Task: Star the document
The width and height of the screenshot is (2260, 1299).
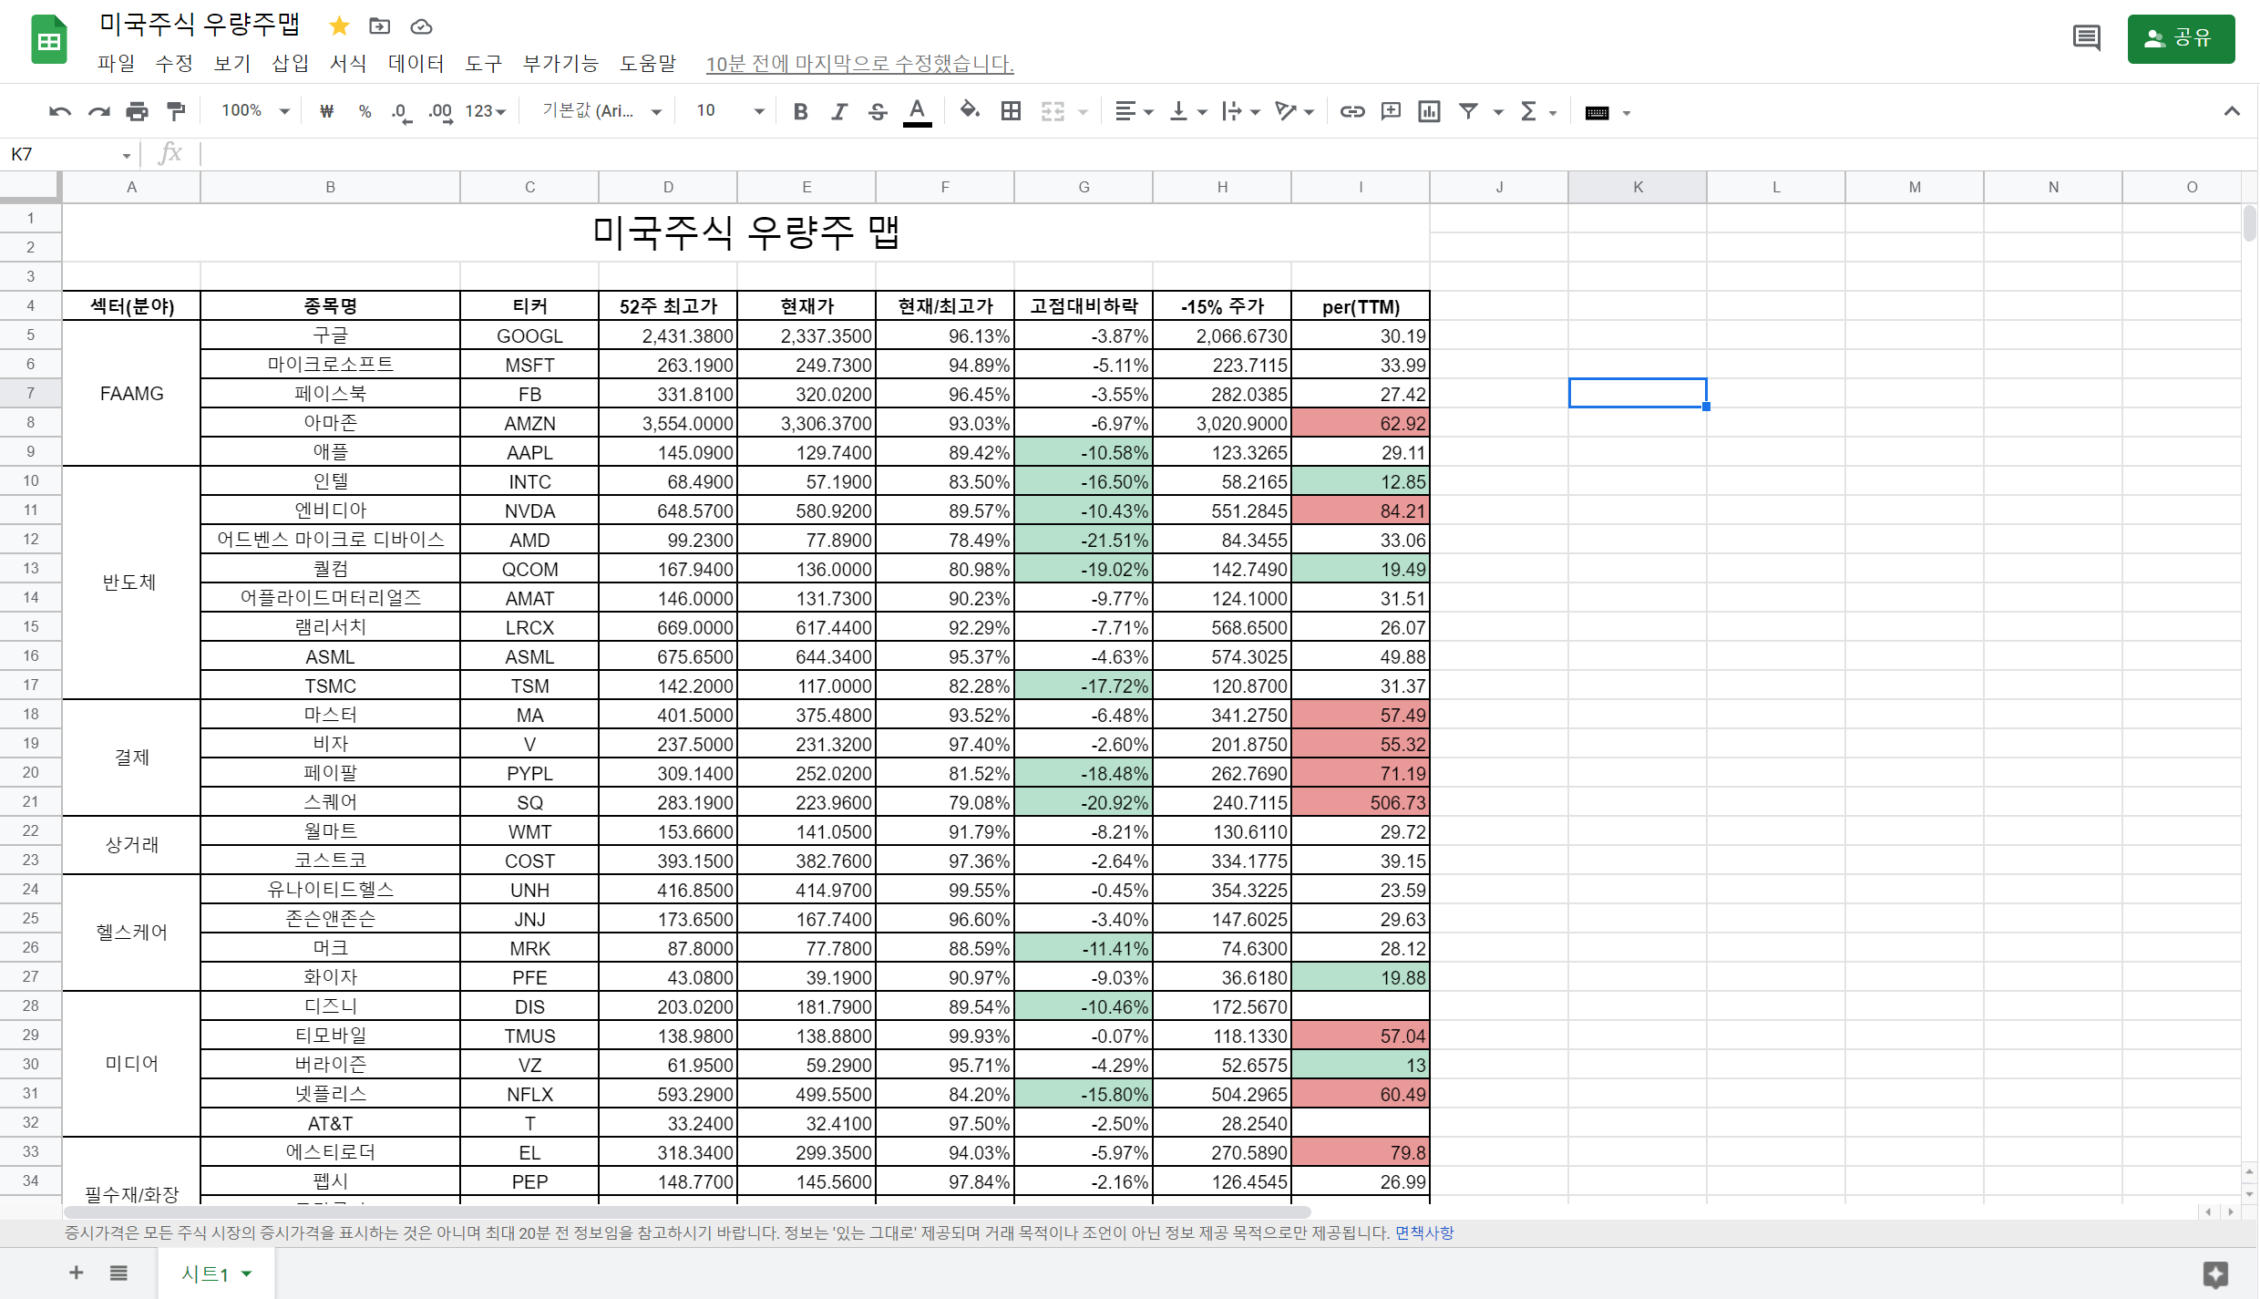Action: pyautogui.click(x=339, y=26)
